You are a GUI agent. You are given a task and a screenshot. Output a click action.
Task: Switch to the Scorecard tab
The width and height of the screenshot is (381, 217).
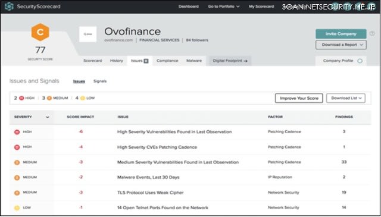point(93,61)
